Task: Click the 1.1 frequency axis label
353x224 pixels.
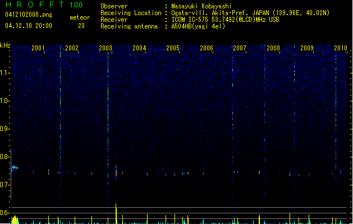Action: (5, 73)
